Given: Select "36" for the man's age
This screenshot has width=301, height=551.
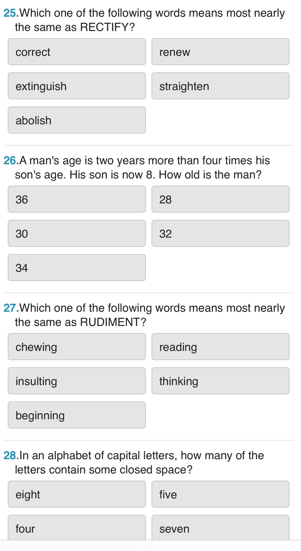Looking at the screenshot, I should pos(77,199).
